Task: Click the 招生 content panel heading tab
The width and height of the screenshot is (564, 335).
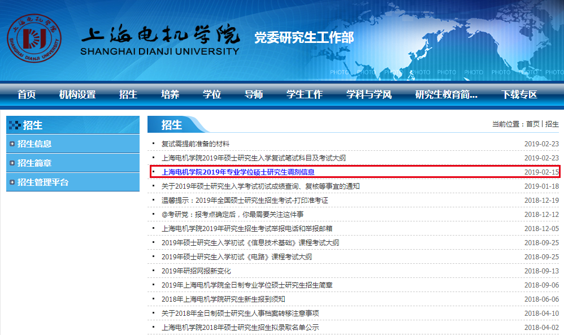Action: pyautogui.click(x=172, y=124)
